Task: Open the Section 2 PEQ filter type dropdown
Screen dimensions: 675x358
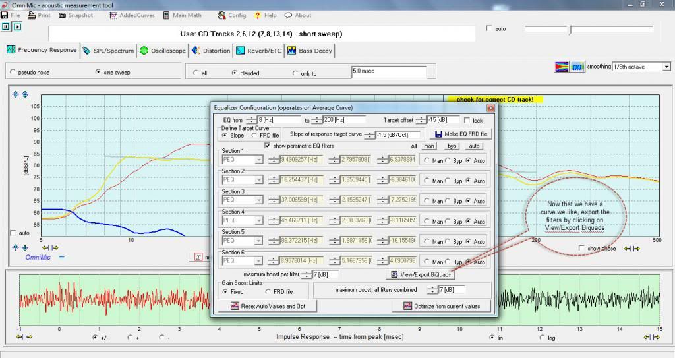Action: [258, 180]
